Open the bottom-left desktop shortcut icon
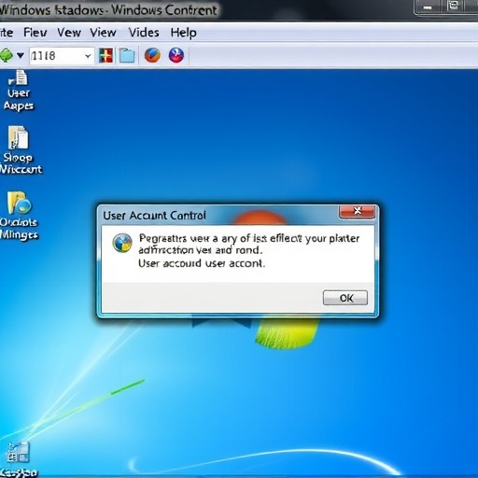 point(19,459)
